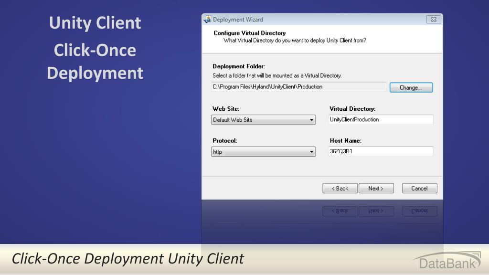Click the 'Deployment Folder:' label

[239, 66]
